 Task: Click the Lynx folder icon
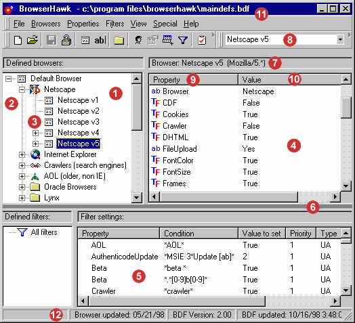pyautogui.click(x=35, y=198)
